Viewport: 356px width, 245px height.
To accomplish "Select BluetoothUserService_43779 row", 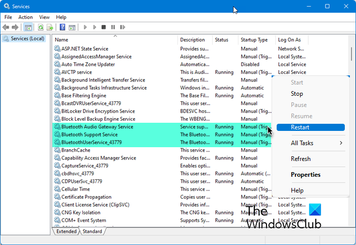I will pyautogui.click(x=162, y=143).
